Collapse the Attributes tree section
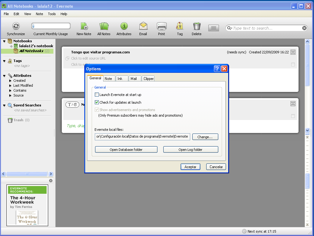Image resolution: width=314 pixels, height=236 pixels. pos(4,76)
